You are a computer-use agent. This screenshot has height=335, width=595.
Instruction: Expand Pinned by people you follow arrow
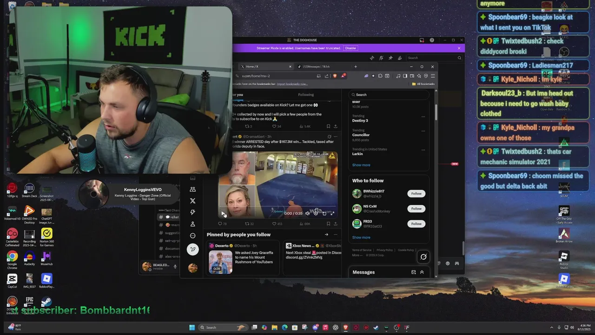tap(326, 234)
